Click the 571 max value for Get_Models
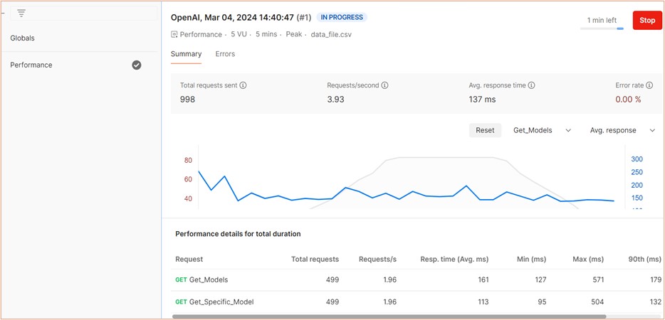The width and height of the screenshot is (665, 320). point(598,279)
